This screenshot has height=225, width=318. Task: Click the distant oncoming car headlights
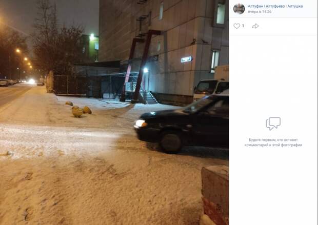[x=31, y=81]
